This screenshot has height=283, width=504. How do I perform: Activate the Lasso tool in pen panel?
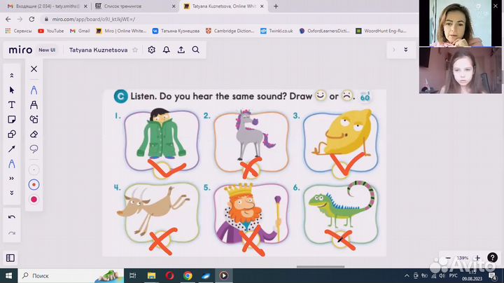pyautogui.click(x=34, y=149)
